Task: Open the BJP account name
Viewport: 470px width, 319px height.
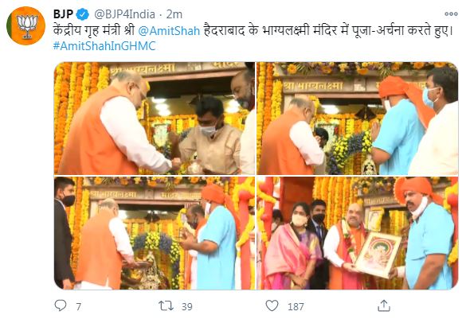Action: pos(63,14)
